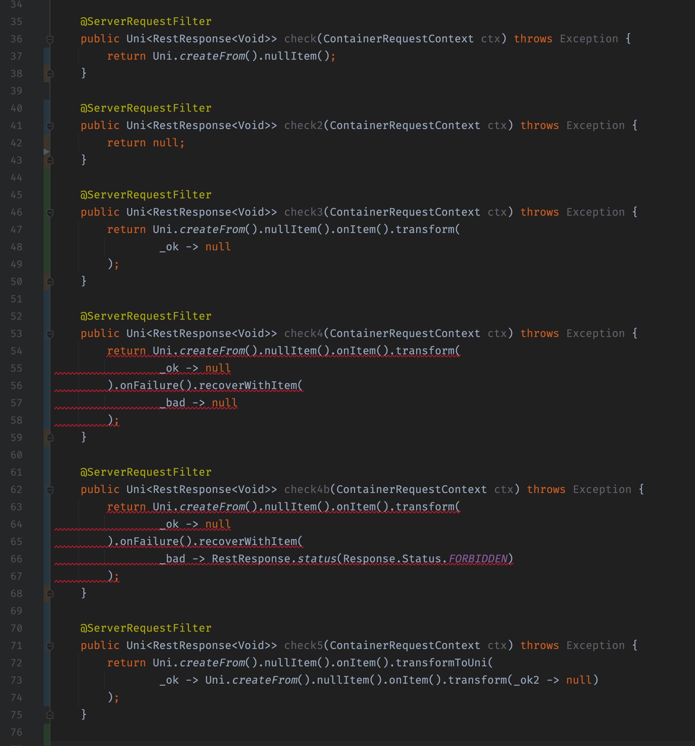This screenshot has width=695, height=746.
Task: Click the VCS change marker at line 37
Action: click(x=47, y=56)
